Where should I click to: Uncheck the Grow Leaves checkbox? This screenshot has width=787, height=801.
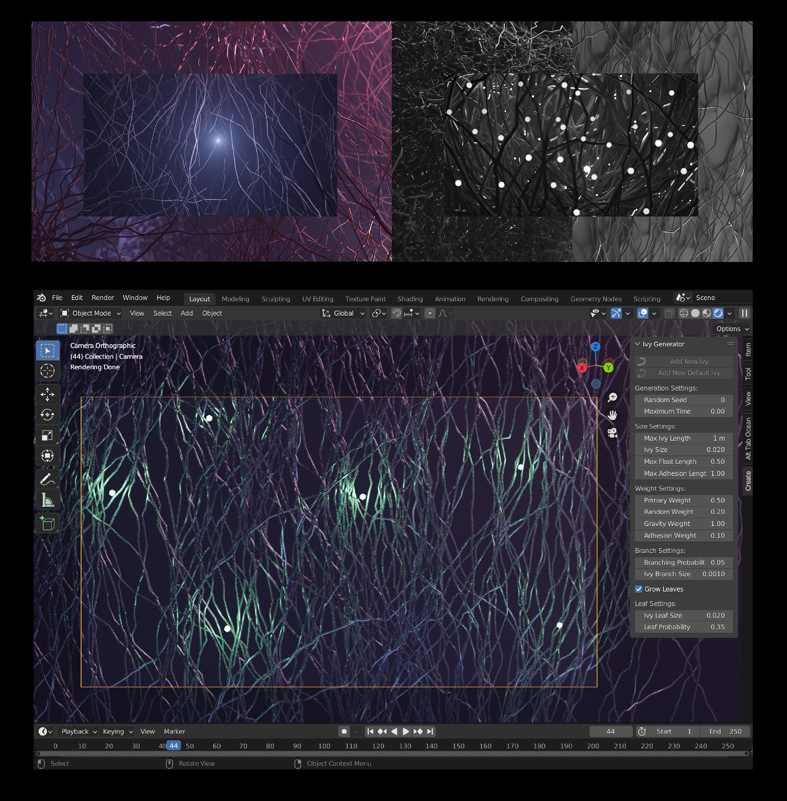[639, 589]
